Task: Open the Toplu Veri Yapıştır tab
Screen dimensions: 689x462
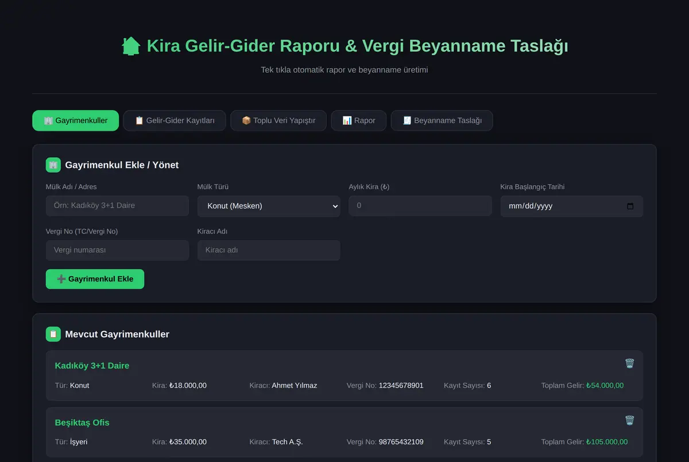Action: point(278,120)
